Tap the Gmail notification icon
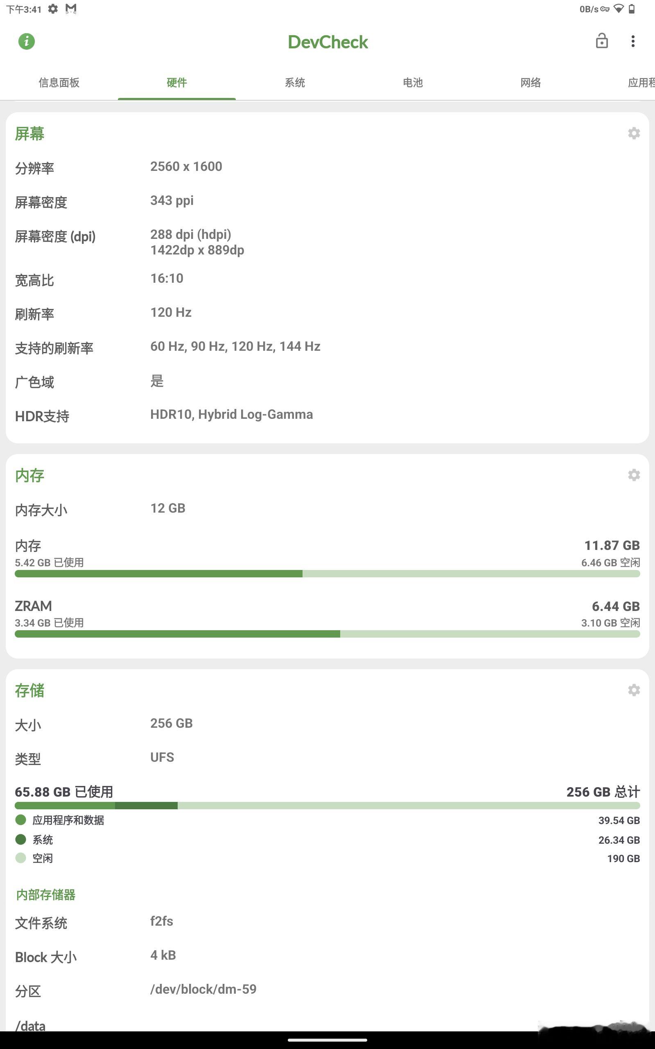The image size is (655, 1049). 71,9
